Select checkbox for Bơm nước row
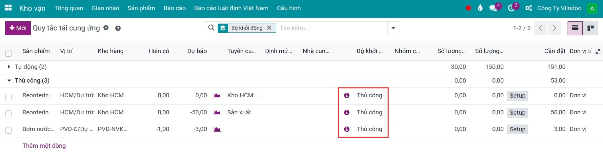The image size is (603, 154). pyautogui.click(x=9, y=130)
